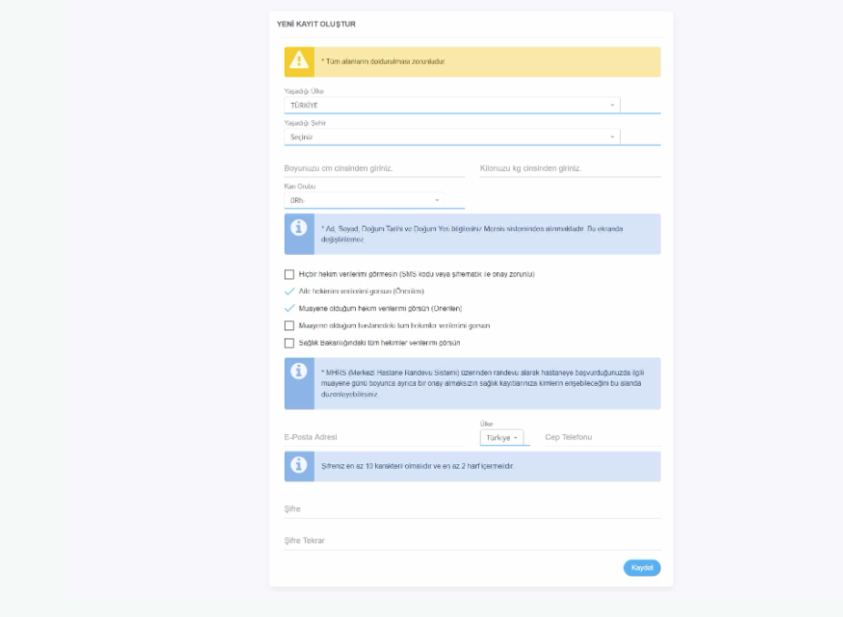This screenshot has height=617, width=843.
Task: Click info icon beside the Mernis notice
Action: [x=299, y=228]
